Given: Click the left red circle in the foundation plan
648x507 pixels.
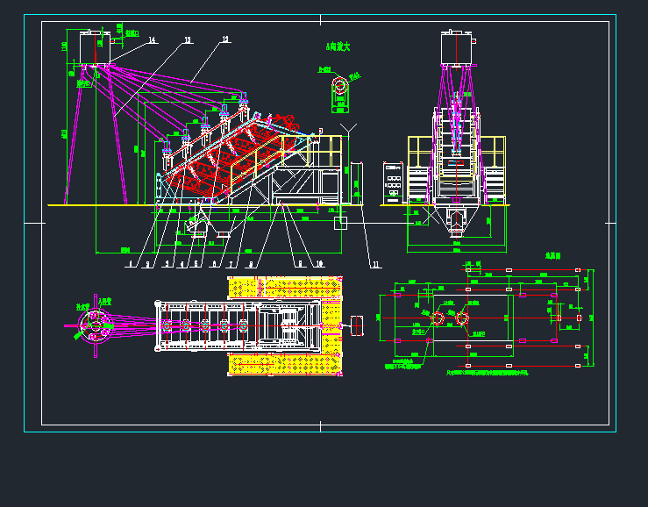Looking at the screenshot, I should click(x=438, y=318).
